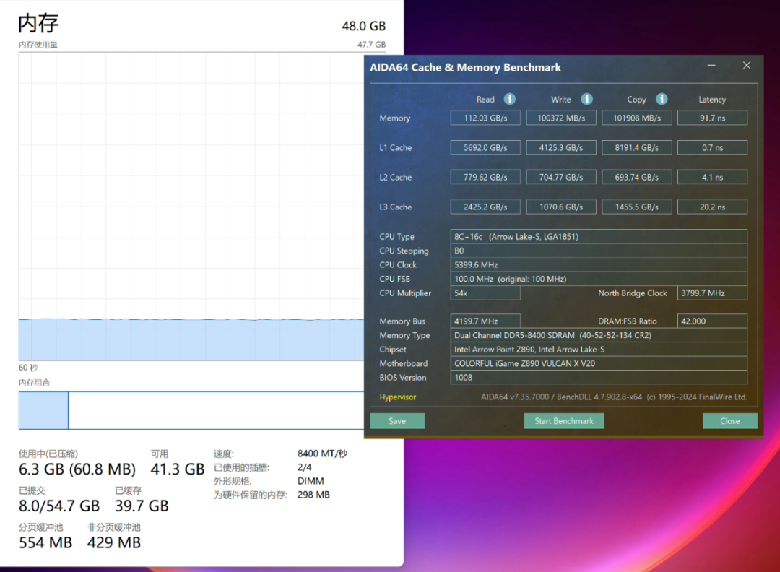The width and height of the screenshot is (780, 572).
Task: Click cached value 39.7 GB
Action: (x=142, y=506)
